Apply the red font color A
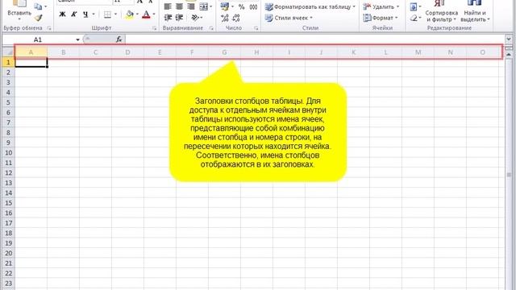Image resolution: width=516 pixels, height=290 pixels. [146, 14]
